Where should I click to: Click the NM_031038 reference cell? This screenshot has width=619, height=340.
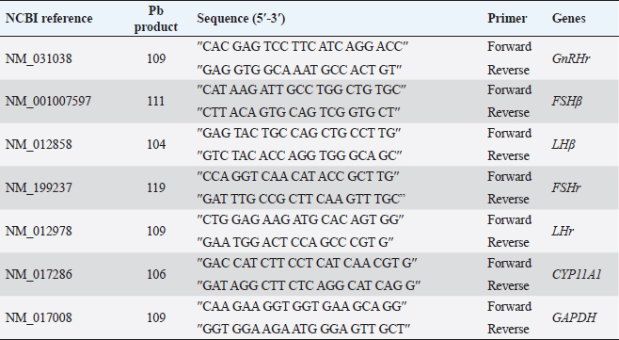click(39, 58)
